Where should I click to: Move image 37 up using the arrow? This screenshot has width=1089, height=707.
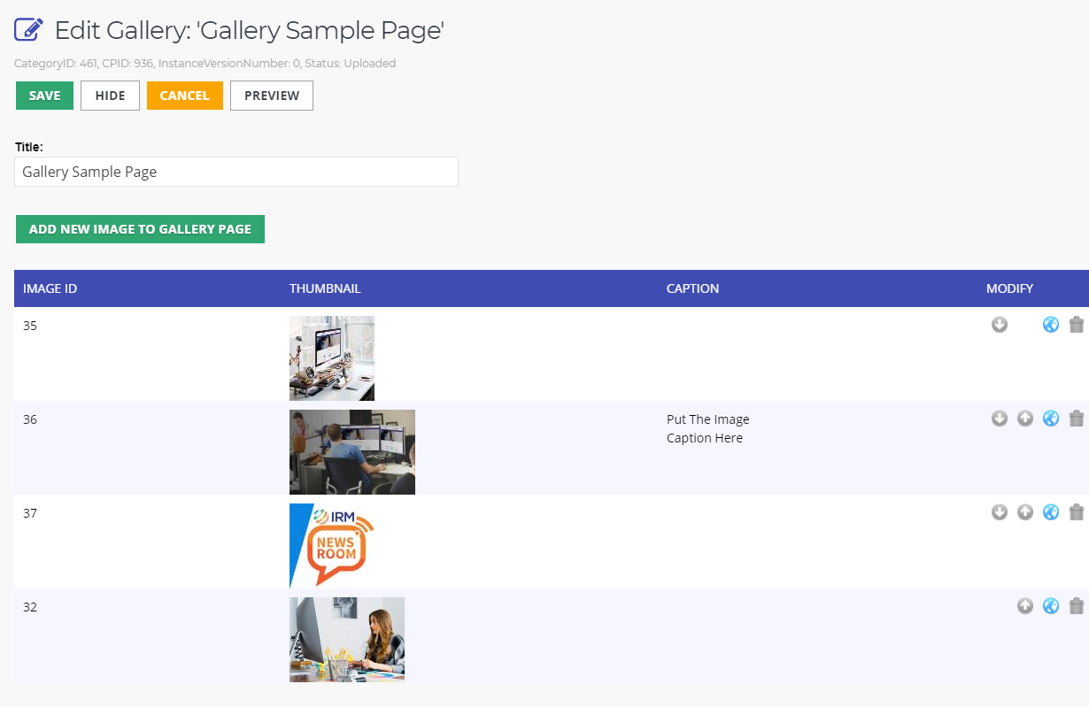click(x=1025, y=512)
